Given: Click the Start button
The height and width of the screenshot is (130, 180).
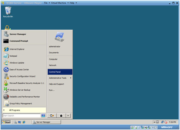Looking at the screenshot, I should pyautogui.click(x=6, y=122).
